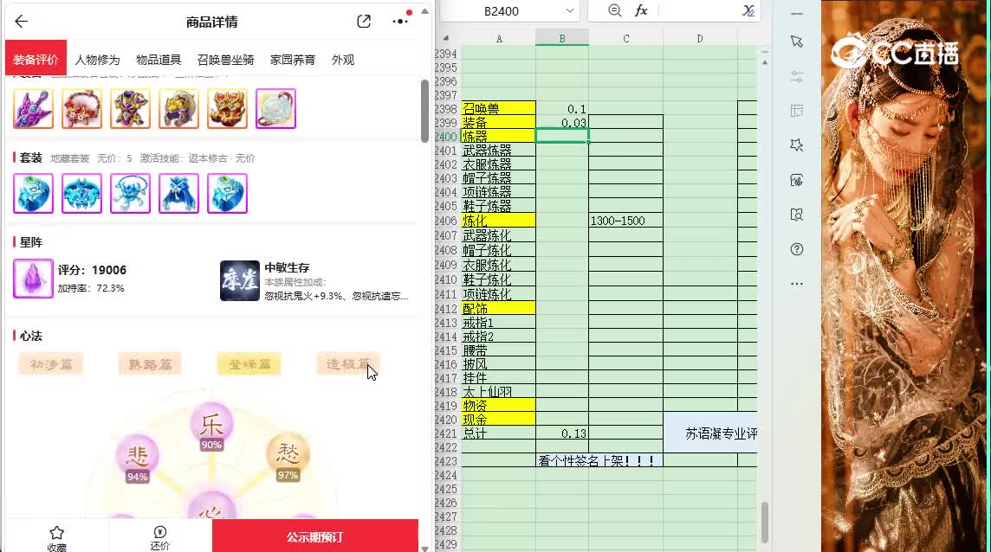Click the pin star icon in sidebar
Screen dimensions: 991x552
click(x=796, y=145)
